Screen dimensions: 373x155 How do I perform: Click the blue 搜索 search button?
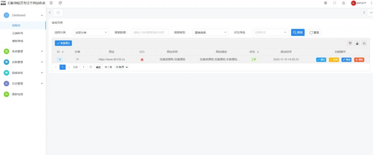tap(298, 32)
